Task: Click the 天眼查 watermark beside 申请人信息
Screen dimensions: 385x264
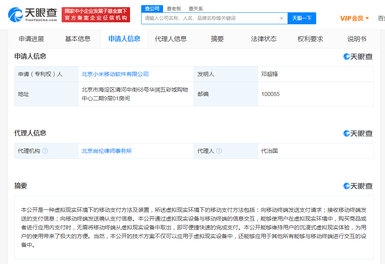Action: [x=358, y=57]
